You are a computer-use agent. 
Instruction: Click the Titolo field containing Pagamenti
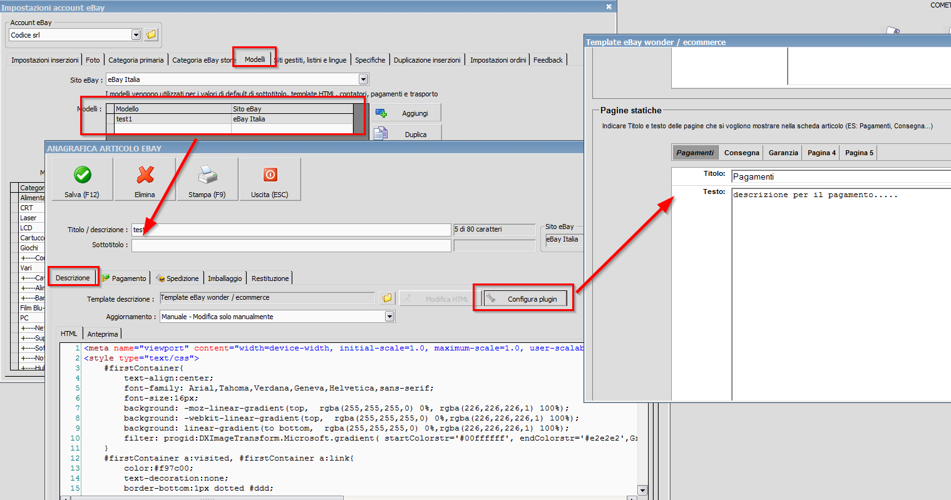click(x=841, y=176)
